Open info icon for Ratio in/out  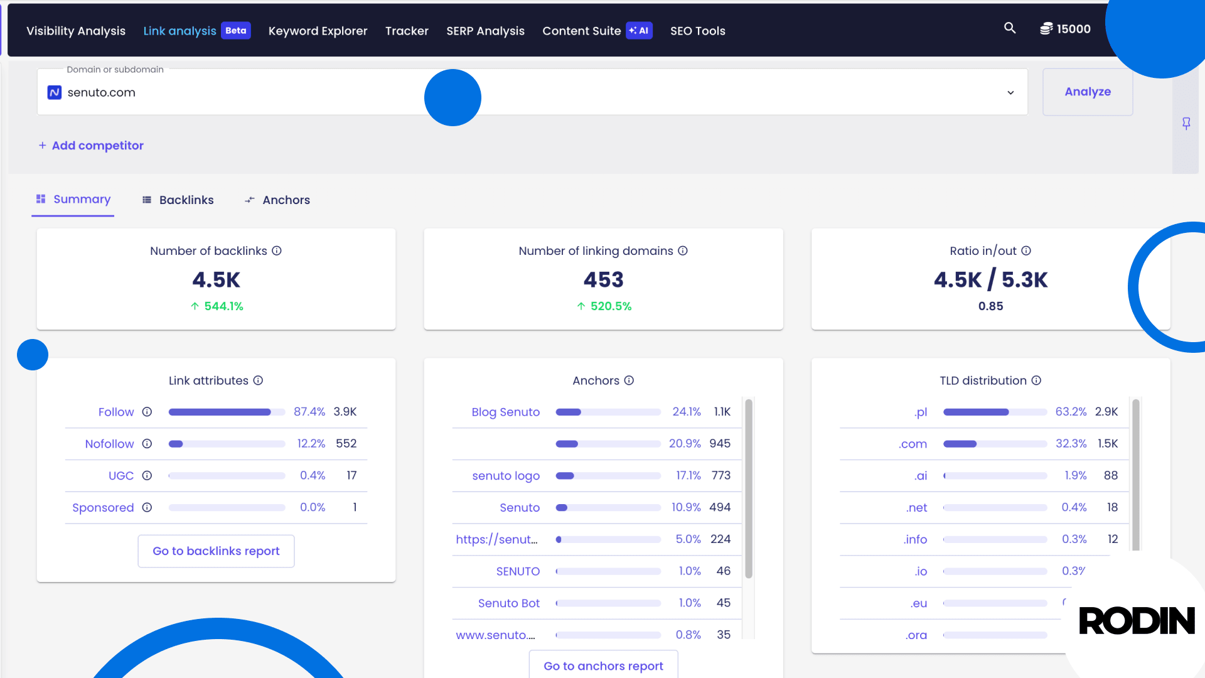(1026, 250)
